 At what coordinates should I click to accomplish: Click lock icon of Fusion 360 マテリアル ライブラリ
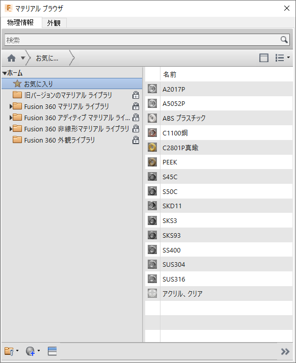point(136,106)
